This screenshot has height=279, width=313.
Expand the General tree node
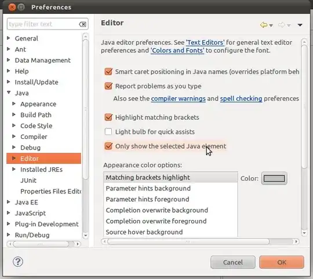pos(8,38)
